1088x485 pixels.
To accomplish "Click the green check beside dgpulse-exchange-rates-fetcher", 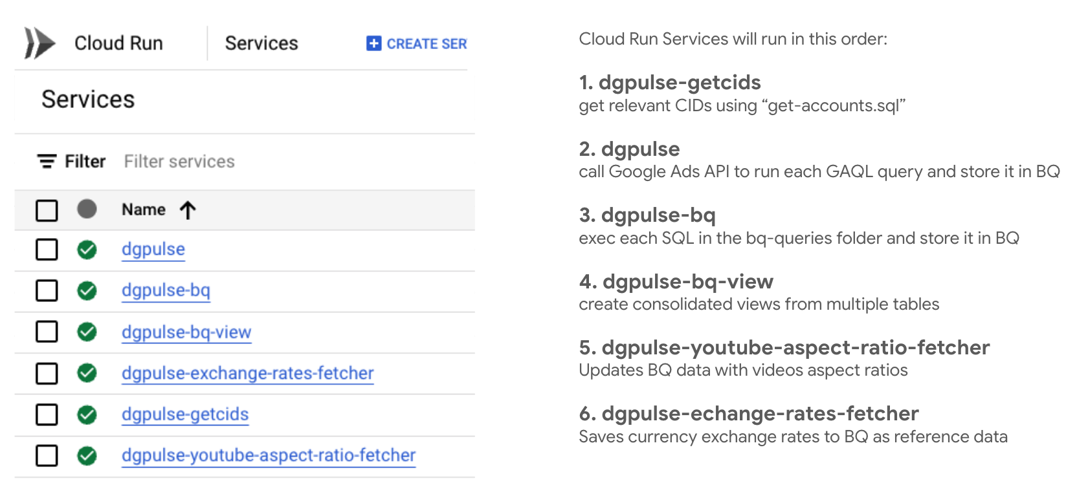I will coord(87,373).
